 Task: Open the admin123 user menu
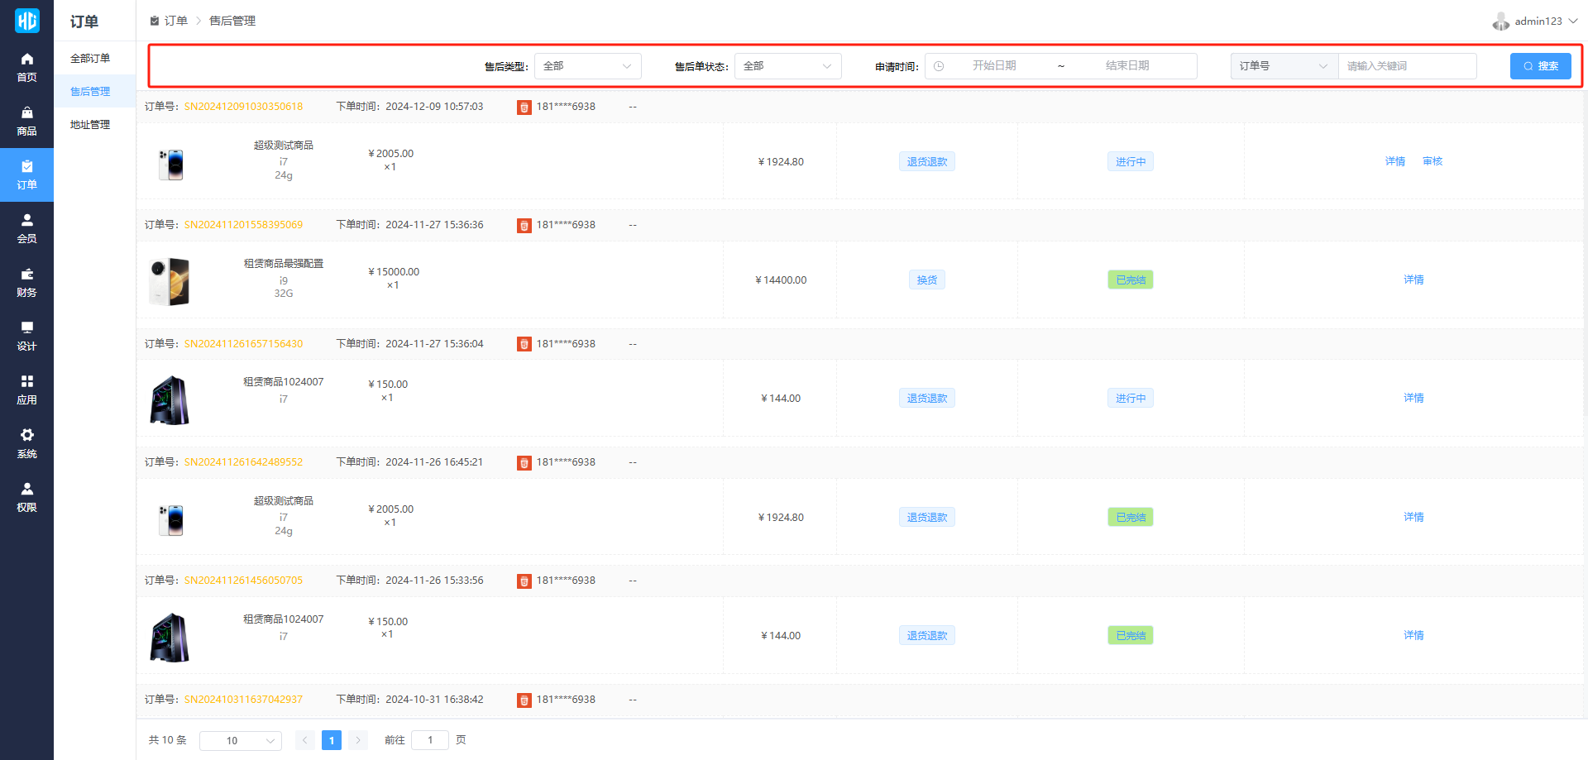pos(1537,22)
